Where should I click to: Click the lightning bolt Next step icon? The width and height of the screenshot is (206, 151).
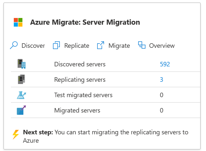16,135
